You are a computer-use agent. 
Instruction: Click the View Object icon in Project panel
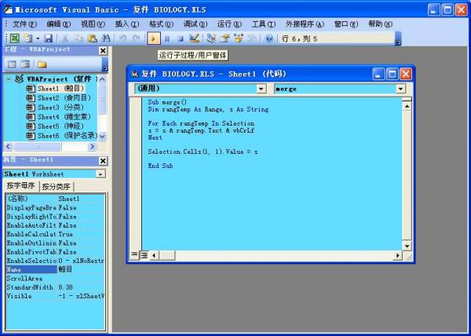pyautogui.click(x=25, y=64)
